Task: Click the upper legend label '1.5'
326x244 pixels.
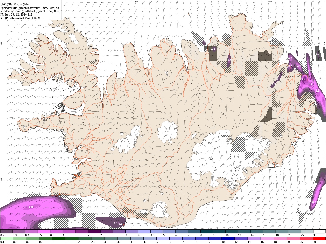Action: pyautogui.click(x=77, y=235)
